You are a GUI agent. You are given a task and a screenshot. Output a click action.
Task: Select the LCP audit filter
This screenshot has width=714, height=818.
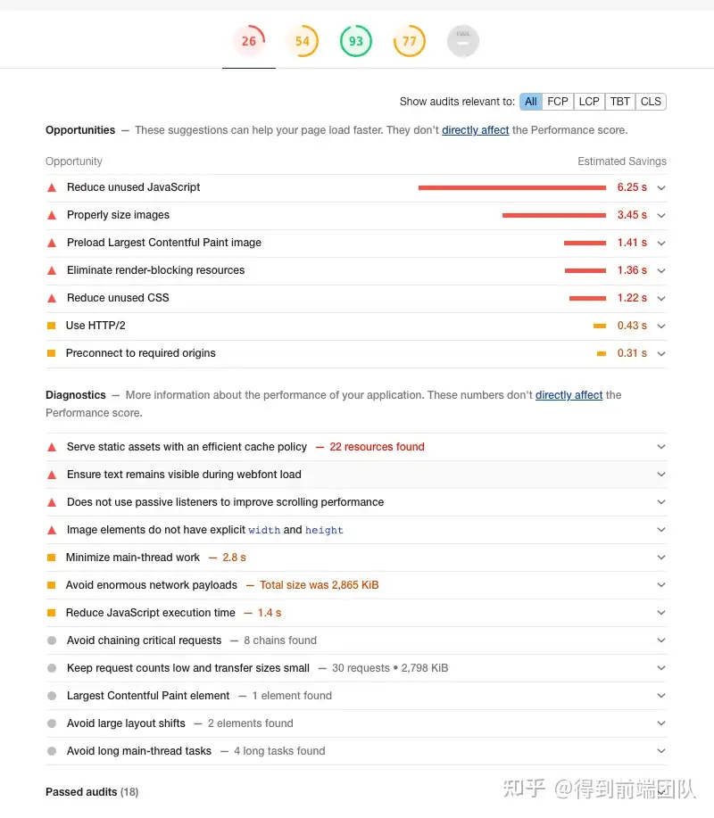click(x=589, y=102)
